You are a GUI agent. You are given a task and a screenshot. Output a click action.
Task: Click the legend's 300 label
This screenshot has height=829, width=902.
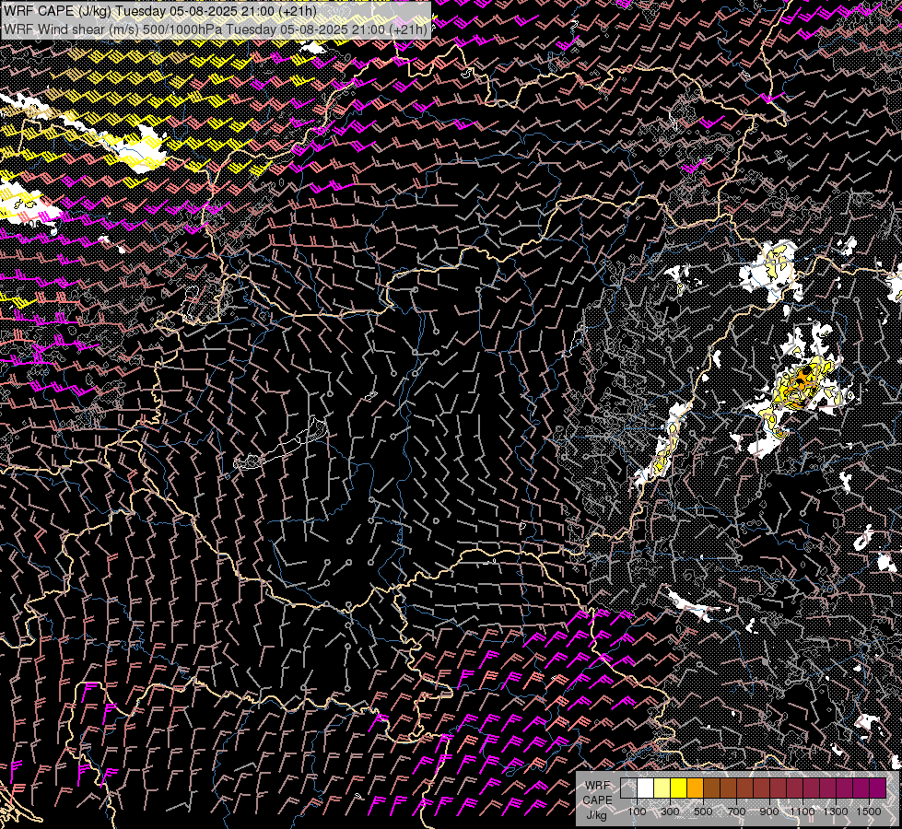click(670, 811)
